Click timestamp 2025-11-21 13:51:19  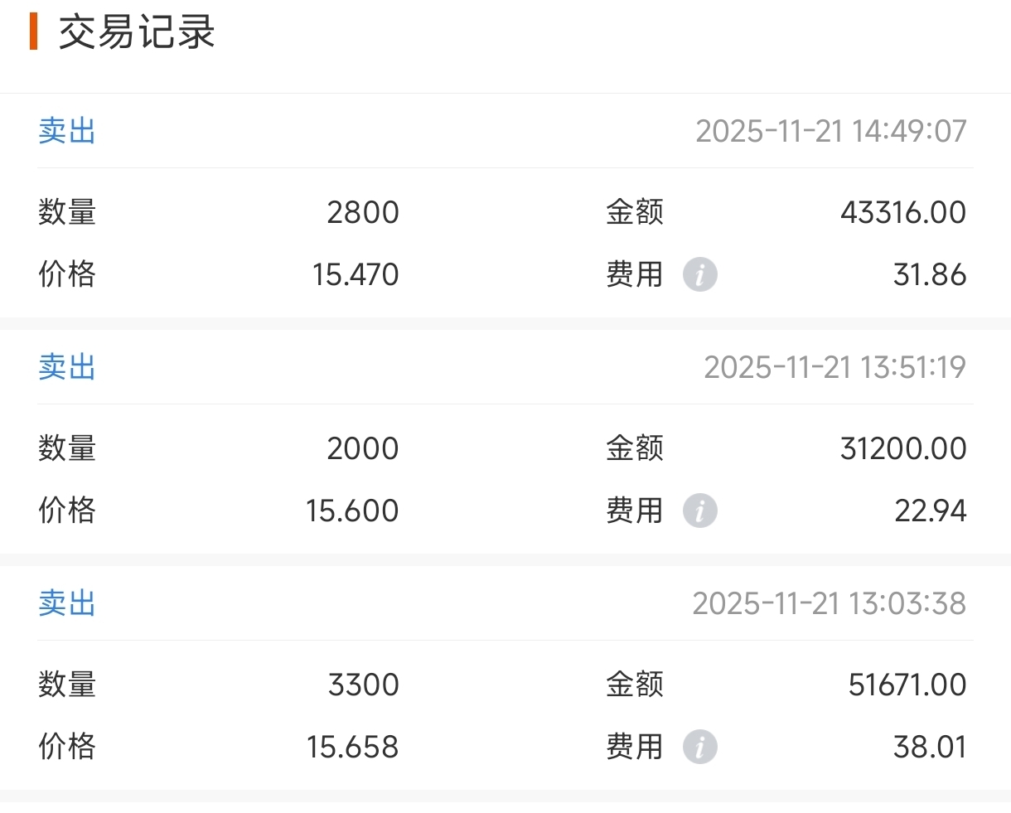(x=834, y=367)
